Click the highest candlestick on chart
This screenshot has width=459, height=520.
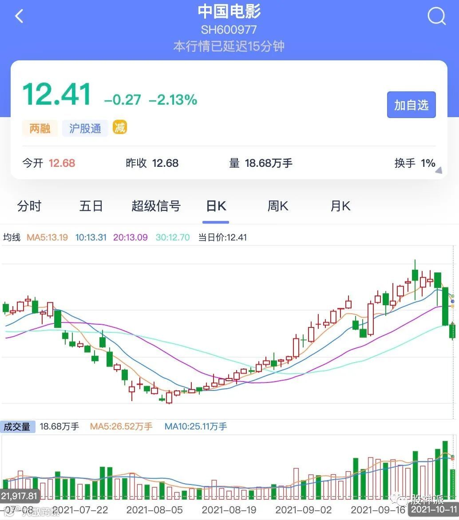pos(415,280)
